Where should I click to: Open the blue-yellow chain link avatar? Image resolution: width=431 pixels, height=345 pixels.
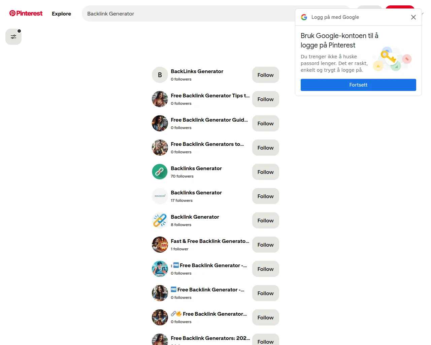160,221
